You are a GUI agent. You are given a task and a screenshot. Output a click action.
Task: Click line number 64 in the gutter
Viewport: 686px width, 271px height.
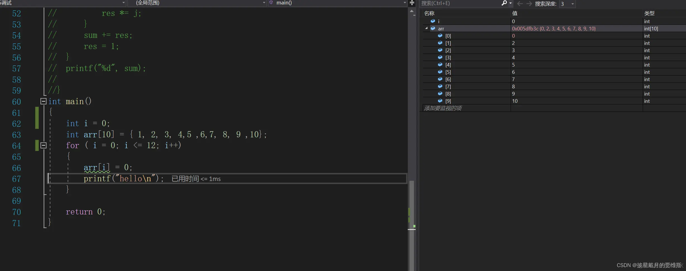click(16, 146)
